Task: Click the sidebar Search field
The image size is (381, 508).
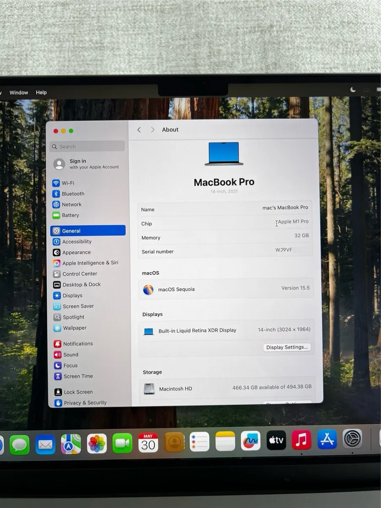Action: 87,146
